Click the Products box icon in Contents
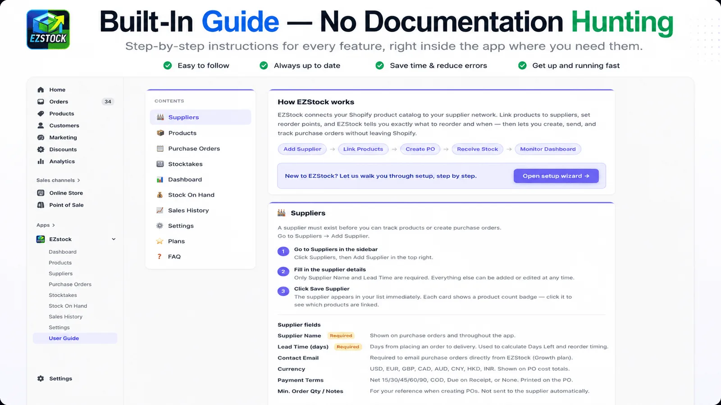This screenshot has height=405, width=721. point(160,133)
